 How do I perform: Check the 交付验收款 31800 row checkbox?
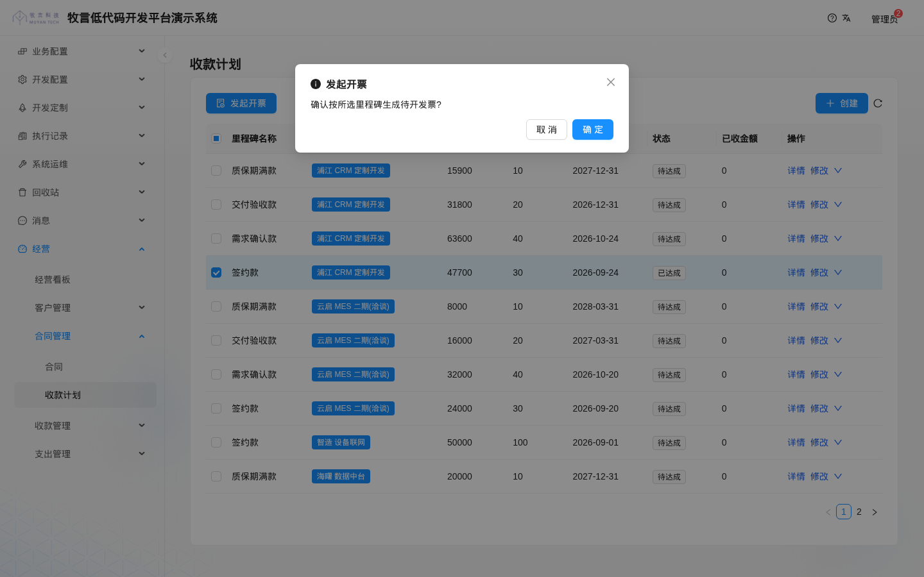(216, 205)
